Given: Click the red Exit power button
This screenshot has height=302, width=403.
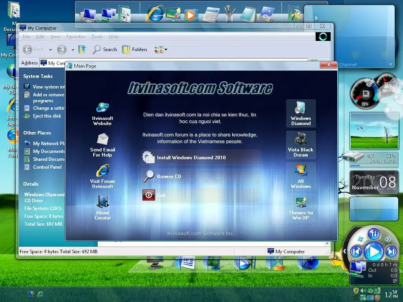Looking at the screenshot, I should (148, 195).
